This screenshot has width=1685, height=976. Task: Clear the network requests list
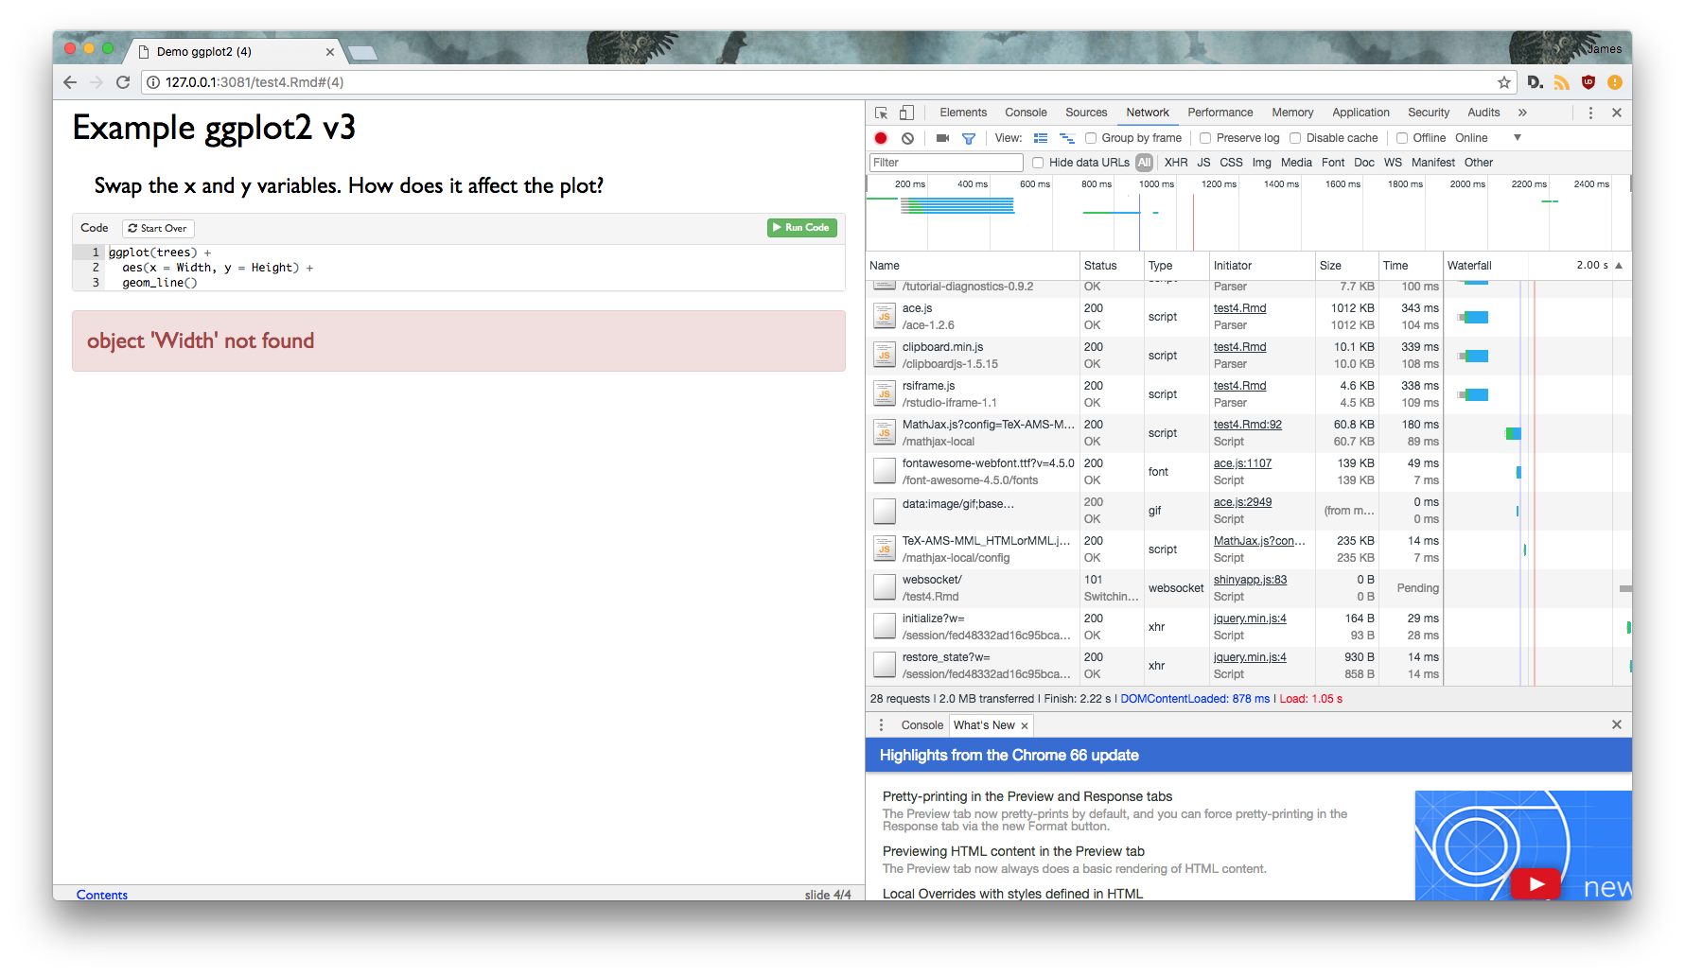point(907,137)
